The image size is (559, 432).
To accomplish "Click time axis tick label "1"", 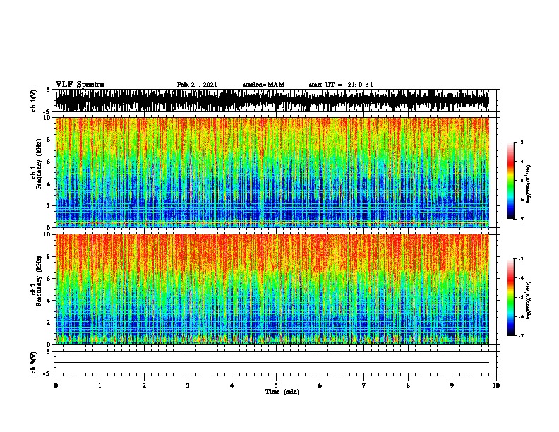I will tap(100, 385).
